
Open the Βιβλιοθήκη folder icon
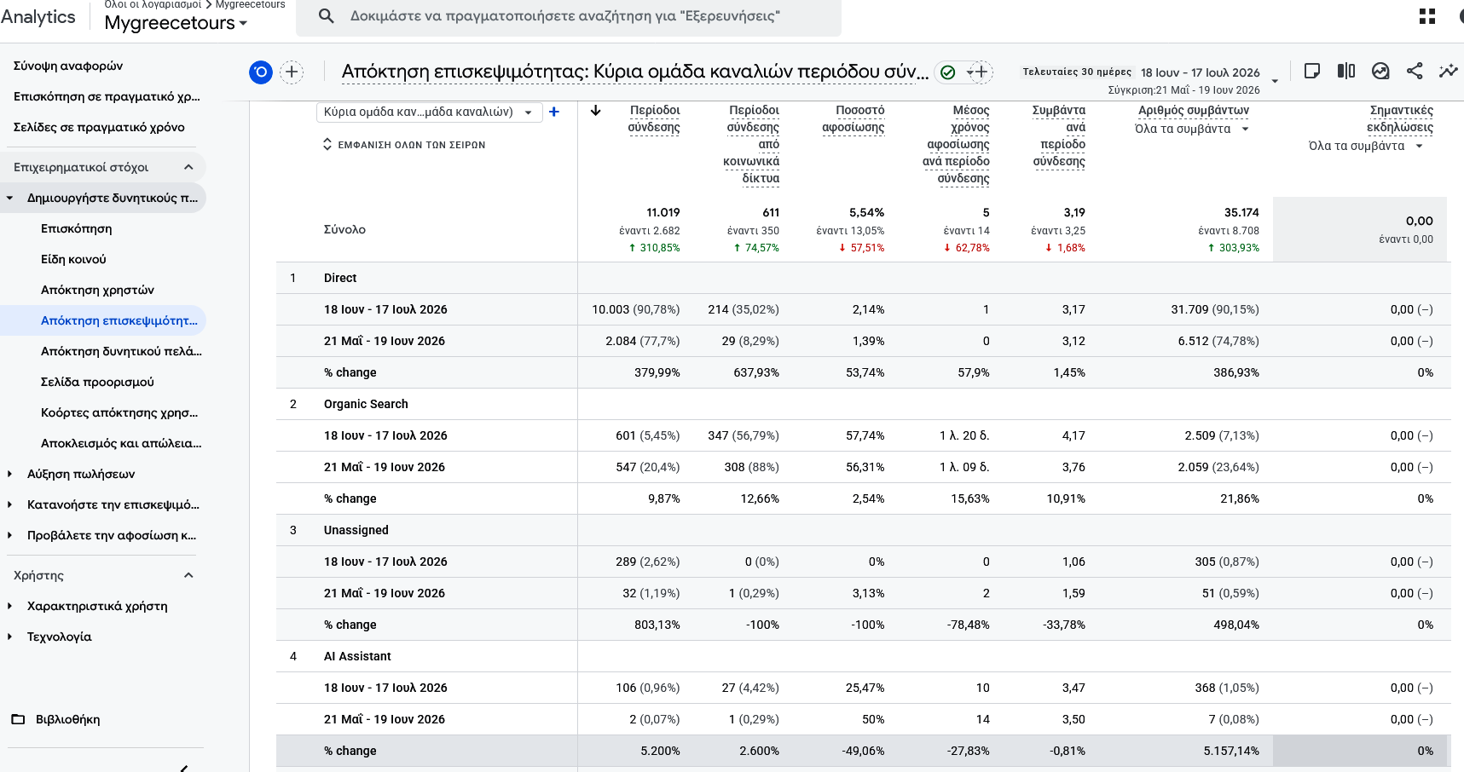(18, 719)
